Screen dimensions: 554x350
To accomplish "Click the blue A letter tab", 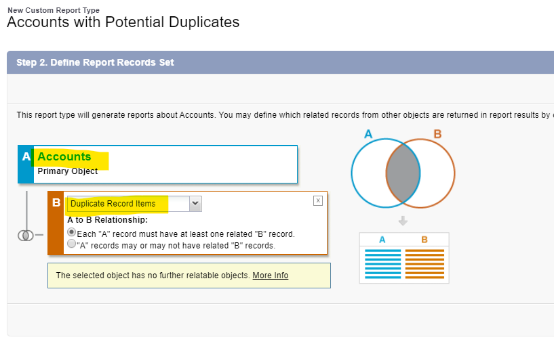I will coord(26,164).
